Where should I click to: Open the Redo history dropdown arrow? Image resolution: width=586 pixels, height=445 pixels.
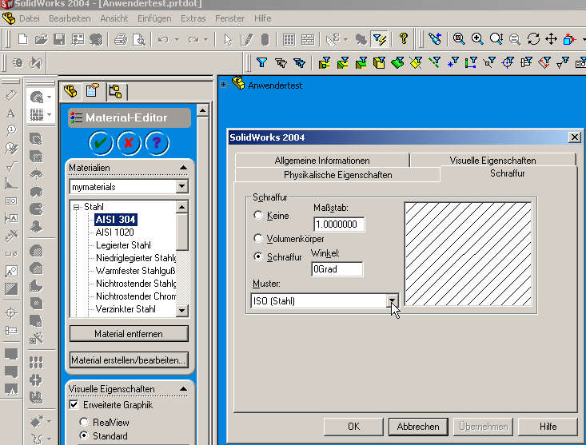(205, 39)
